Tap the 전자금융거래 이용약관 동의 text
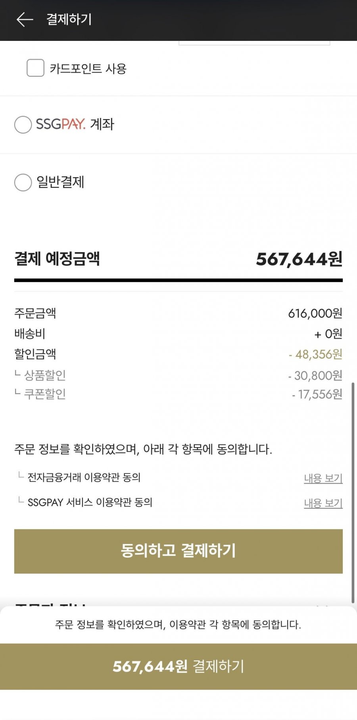This screenshot has width=357, height=720. 84,477
